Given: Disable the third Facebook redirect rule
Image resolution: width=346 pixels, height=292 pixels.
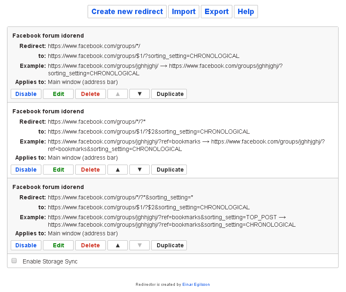Looking at the screenshot, I should 26,245.
